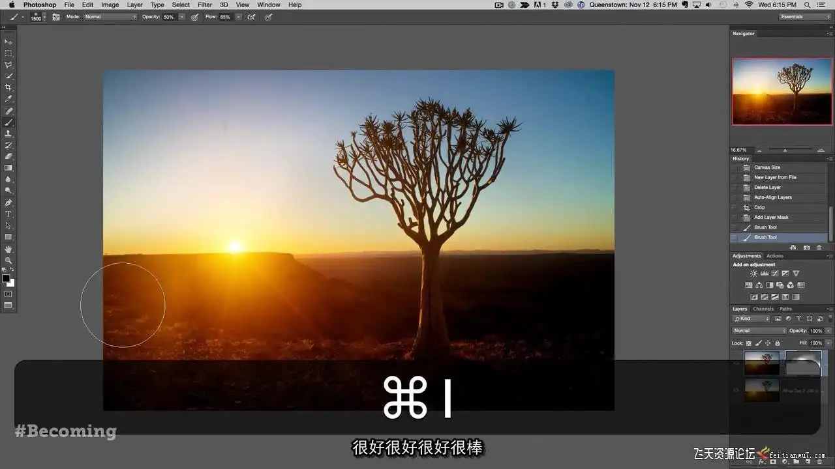Open the Image menu
Viewport: 835px width, 469px height.
coord(110,5)
